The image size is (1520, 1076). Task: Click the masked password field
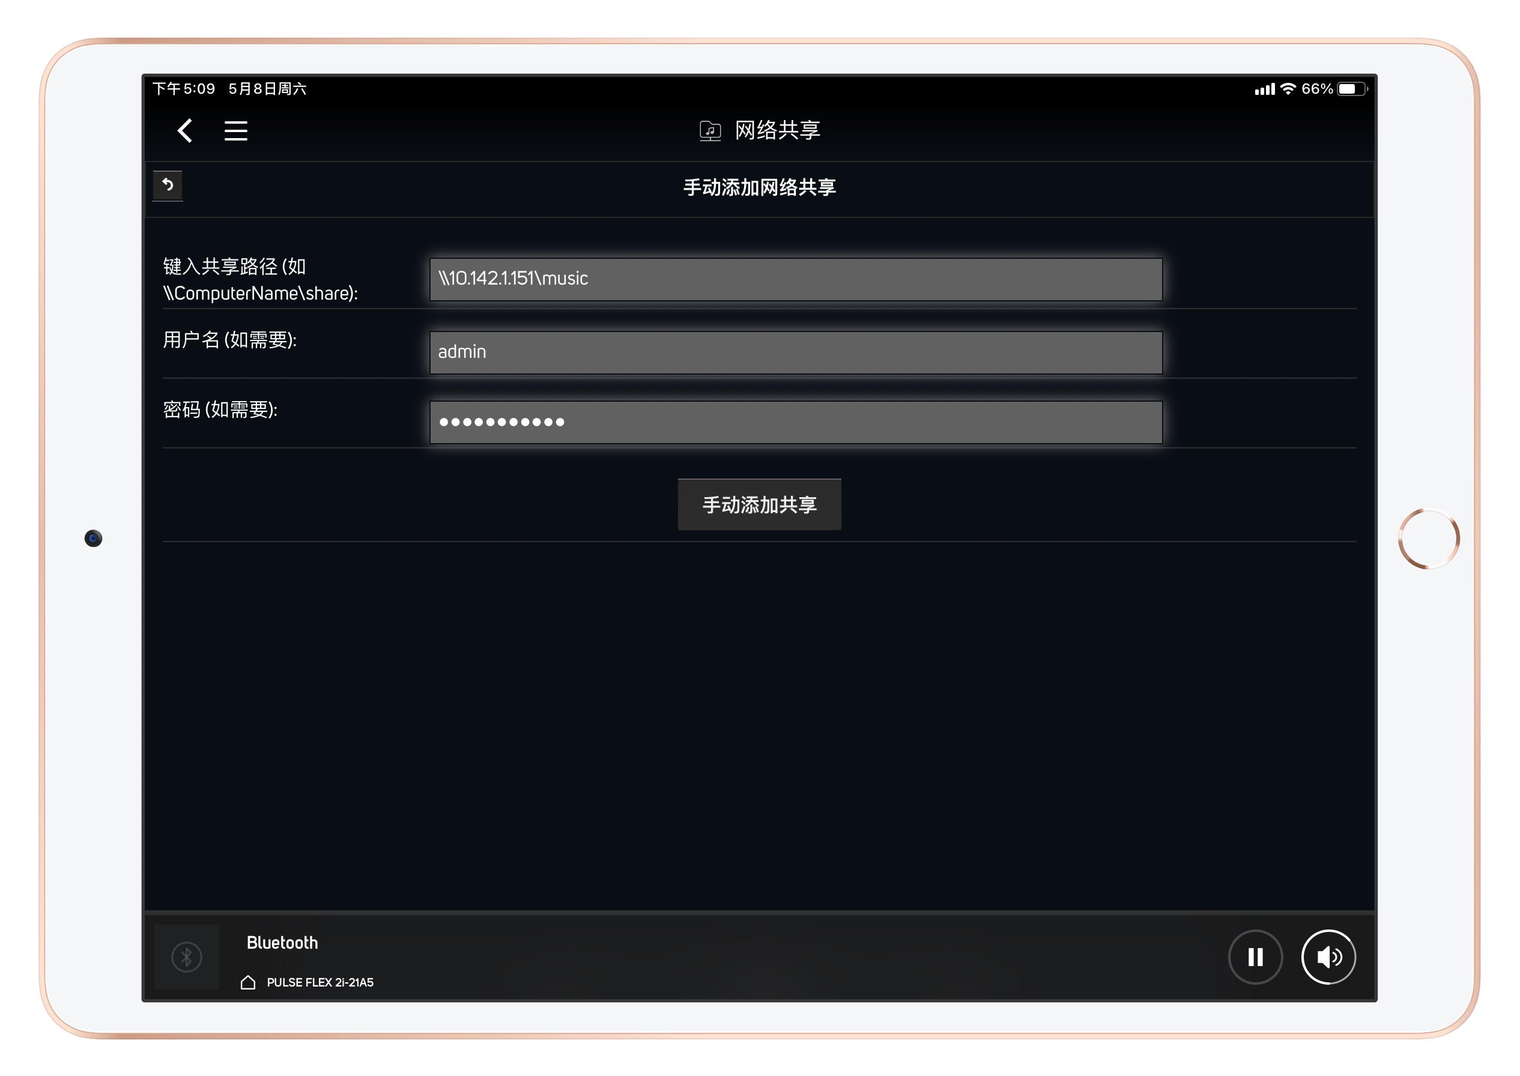795,421
